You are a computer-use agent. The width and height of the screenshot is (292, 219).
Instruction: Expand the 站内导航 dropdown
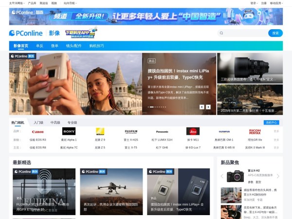70,3
